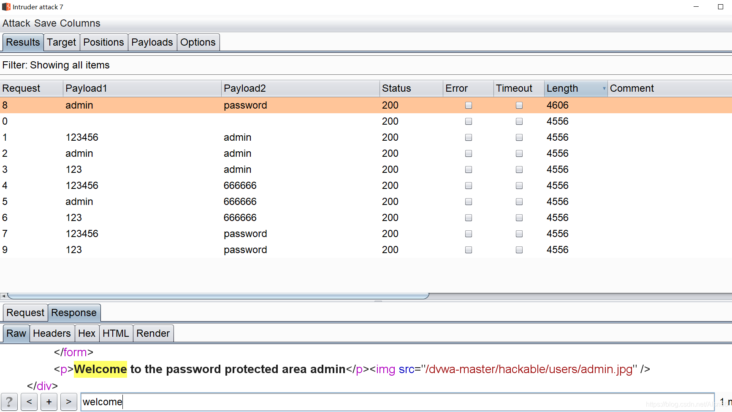The height and width of the screenshot is (412, 732).
Task: Toggle Error checkbox for request 9
Action: [469, 250]
